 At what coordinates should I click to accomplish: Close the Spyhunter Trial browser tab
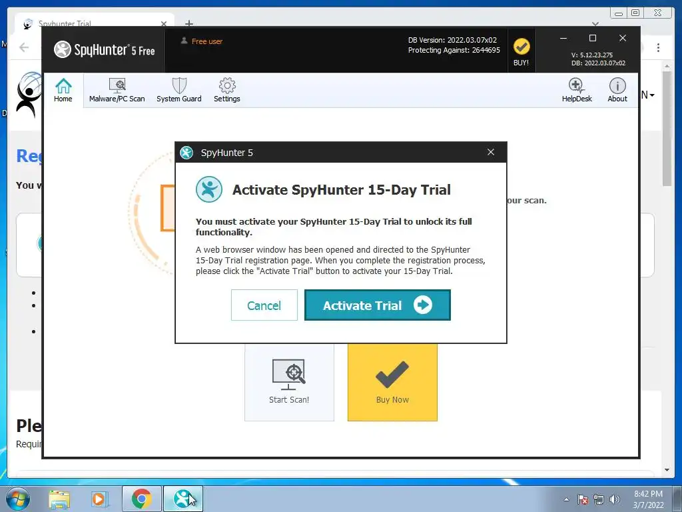click(x=164, y=23)
